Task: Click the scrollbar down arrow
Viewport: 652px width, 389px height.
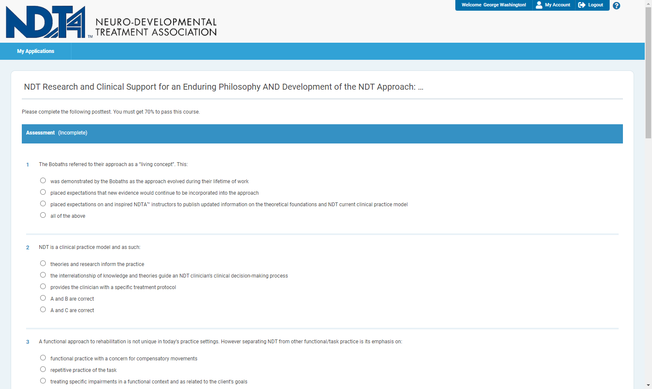Action: pos(649,385)
